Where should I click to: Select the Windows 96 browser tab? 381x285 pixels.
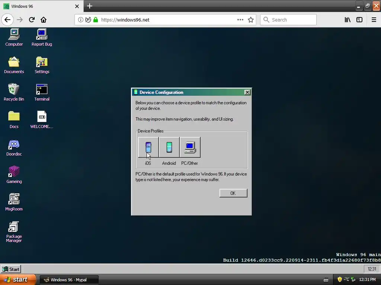click(x=42, y=6)
